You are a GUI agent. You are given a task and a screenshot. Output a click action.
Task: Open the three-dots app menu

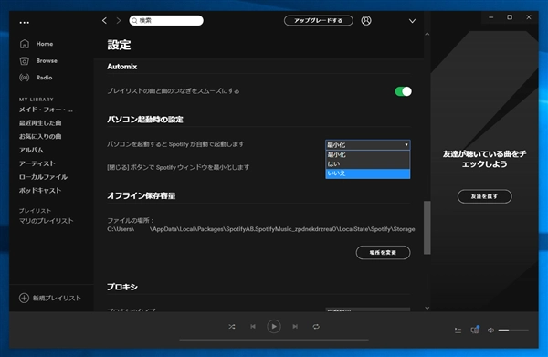pyautogui.click(x=24, y=23)
